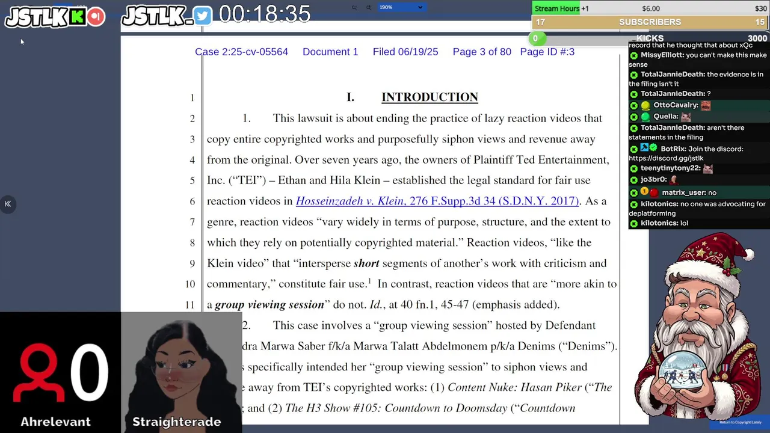This screenshot has width=770, height=433.
Task: Click the INTRODUCTION heading in the document
Action: tap(430, 97)
